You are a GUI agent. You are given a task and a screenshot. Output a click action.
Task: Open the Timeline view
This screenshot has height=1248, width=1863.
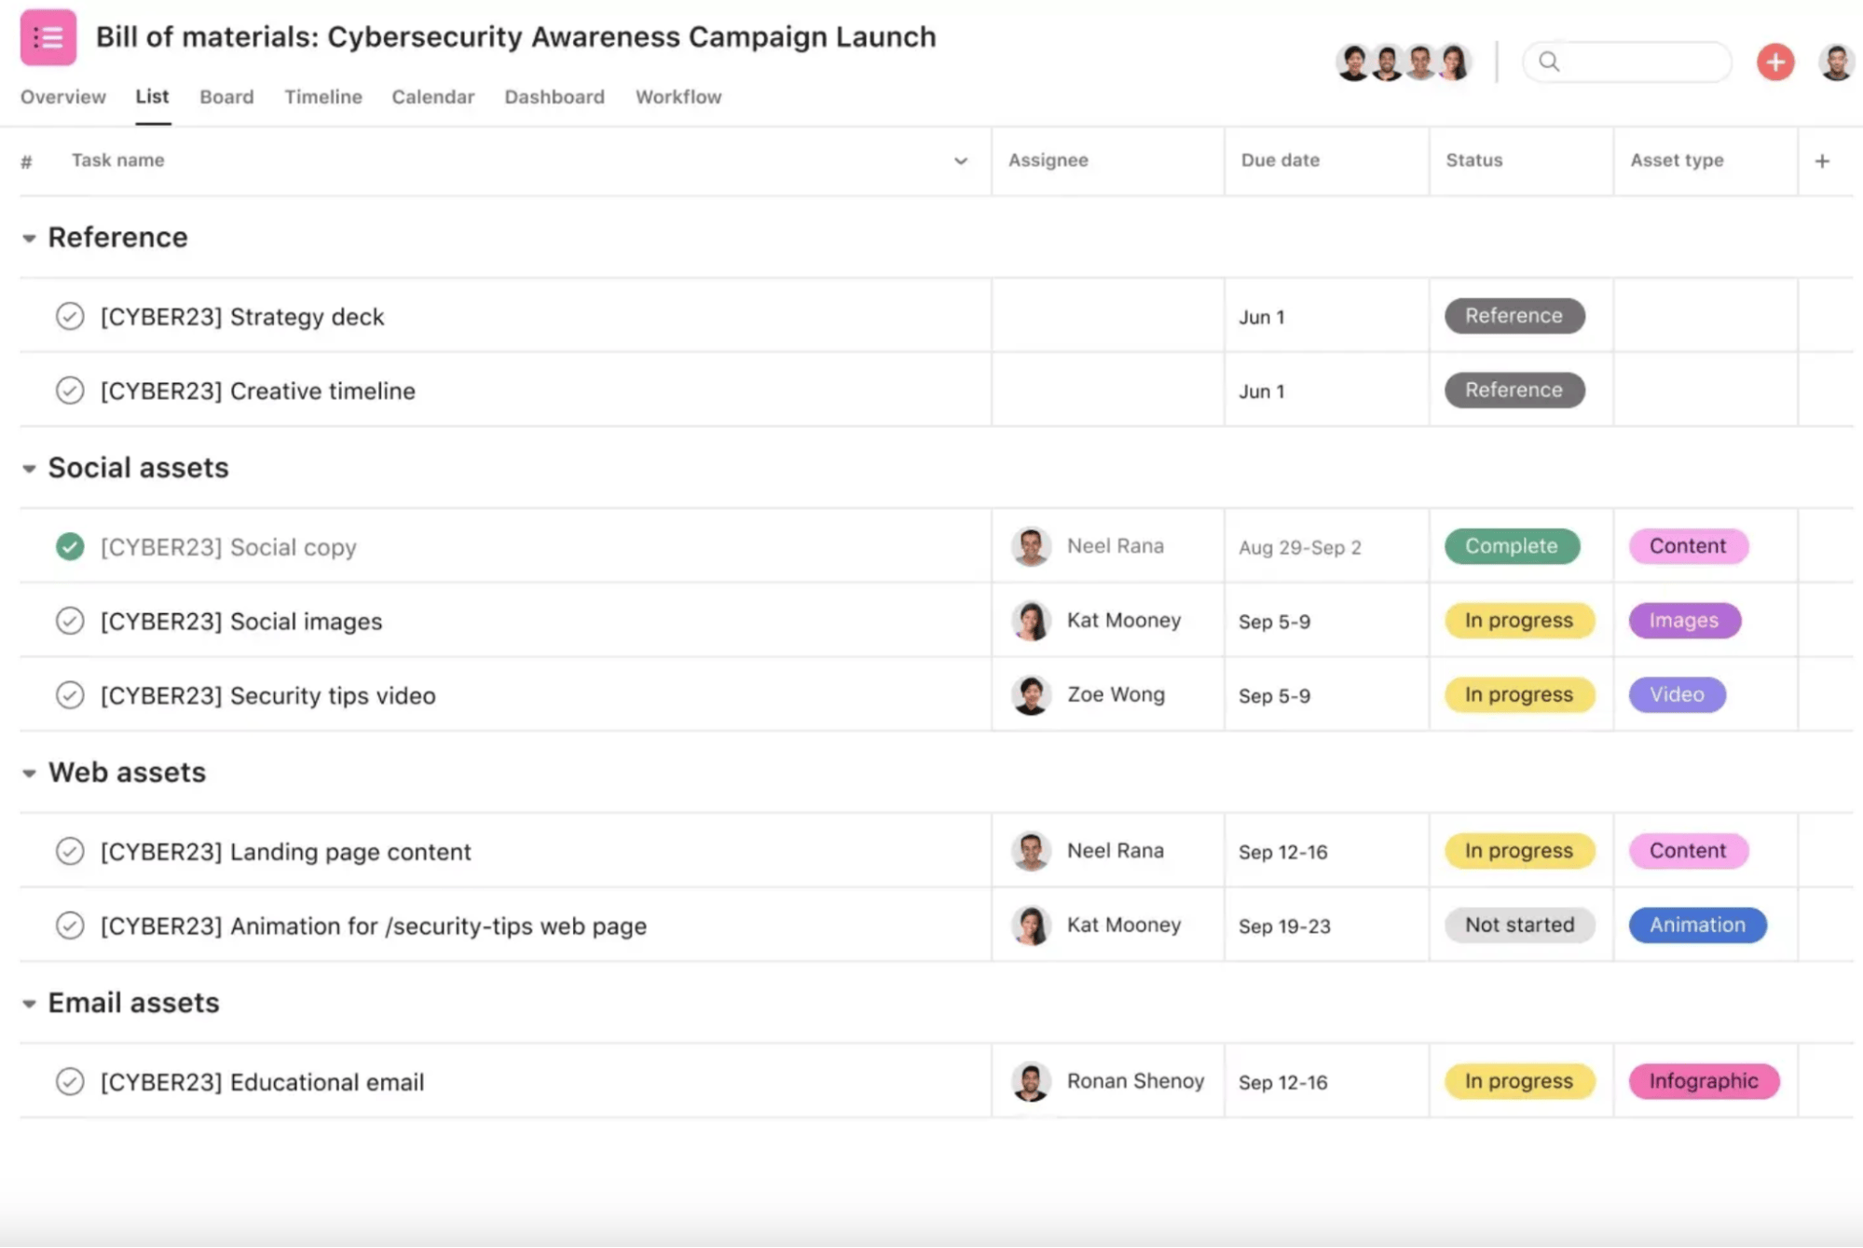[322, 97]
